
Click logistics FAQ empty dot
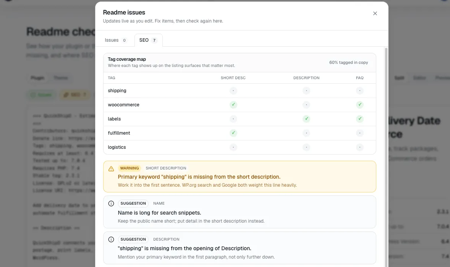[359, 147]
